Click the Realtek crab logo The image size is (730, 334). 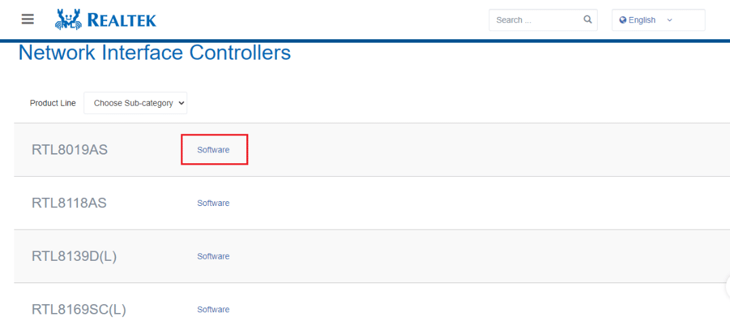[68, 20]
